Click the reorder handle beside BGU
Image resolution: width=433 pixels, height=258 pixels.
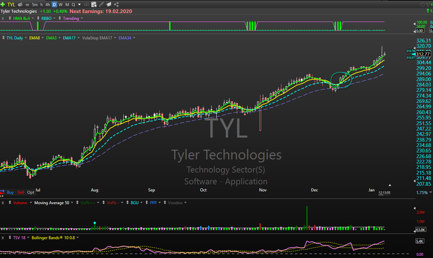coord(128,202)
